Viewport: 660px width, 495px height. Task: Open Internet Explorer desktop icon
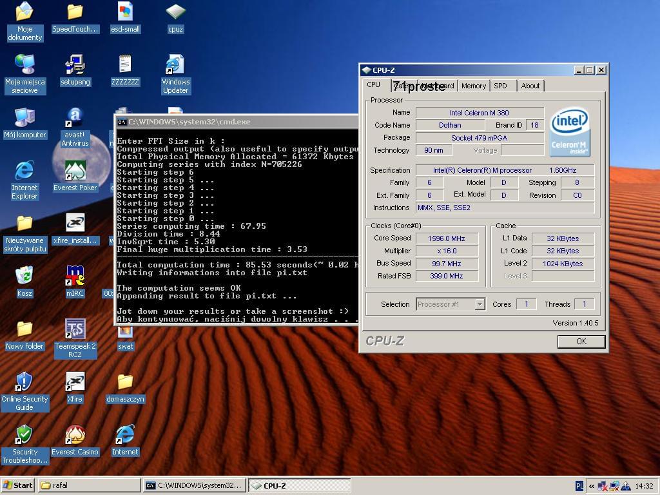pos(24,180)
